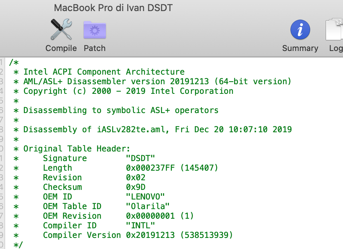Click the window title MacBook Pro di Ivan DSDT
343x249 pixels.
(x=113, y=8)
